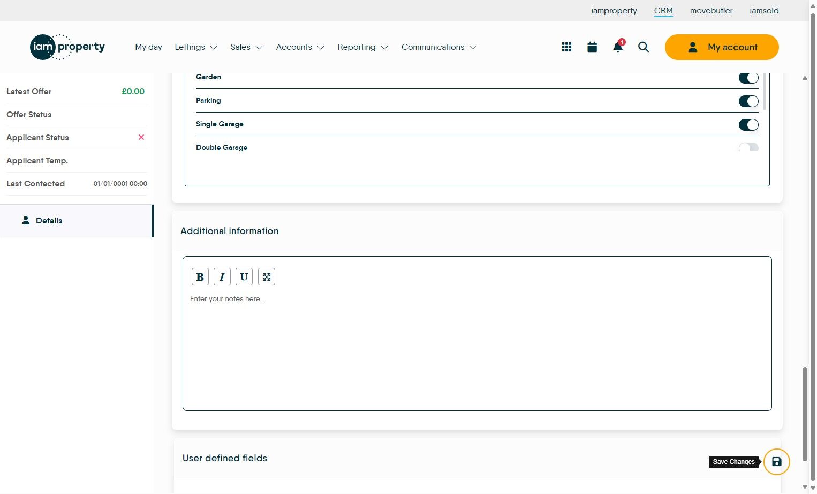Open search with the magnifier icon
The width and height of the screenshot is (817, 494).
644,47
